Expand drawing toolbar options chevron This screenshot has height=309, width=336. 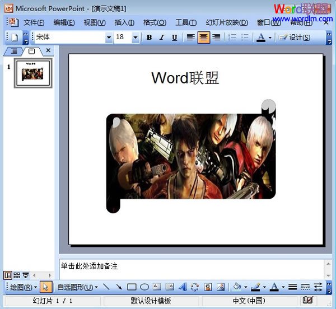point(329,288)
